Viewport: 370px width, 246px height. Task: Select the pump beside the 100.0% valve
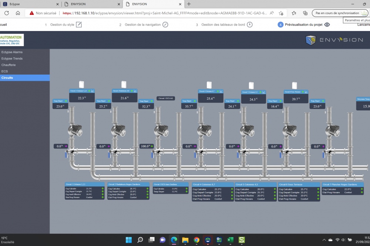(161, 130)
